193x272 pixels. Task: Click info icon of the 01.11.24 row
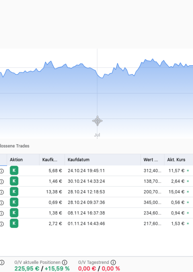pos(2,224)
